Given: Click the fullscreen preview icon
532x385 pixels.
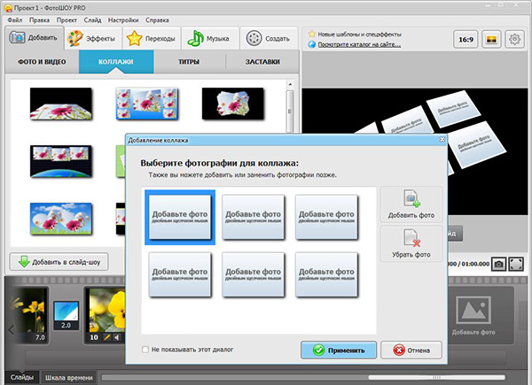Looking at the screenshot, I should click(516, 264).
